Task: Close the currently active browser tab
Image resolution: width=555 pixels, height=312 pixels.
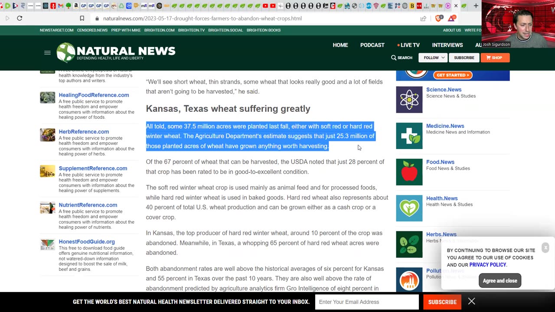Action: [456, 6]
